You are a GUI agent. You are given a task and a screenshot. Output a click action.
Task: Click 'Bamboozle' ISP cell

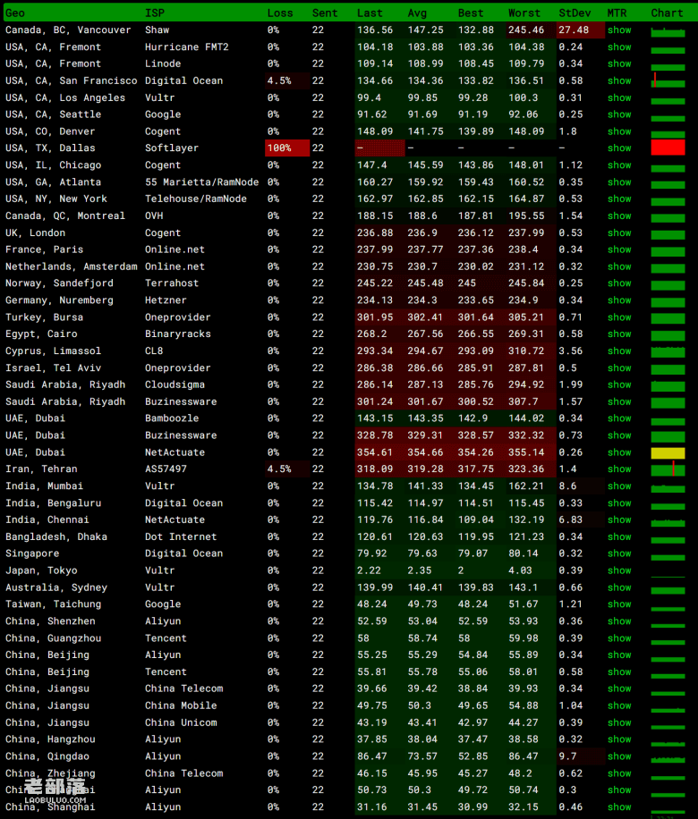pyautogui.click(x=172, y=418)
